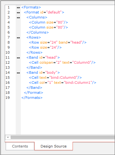Screen dimensions: 115x155
Task: Click the horizontal scrollbar left arrow
Action: [x=8, y=137]
